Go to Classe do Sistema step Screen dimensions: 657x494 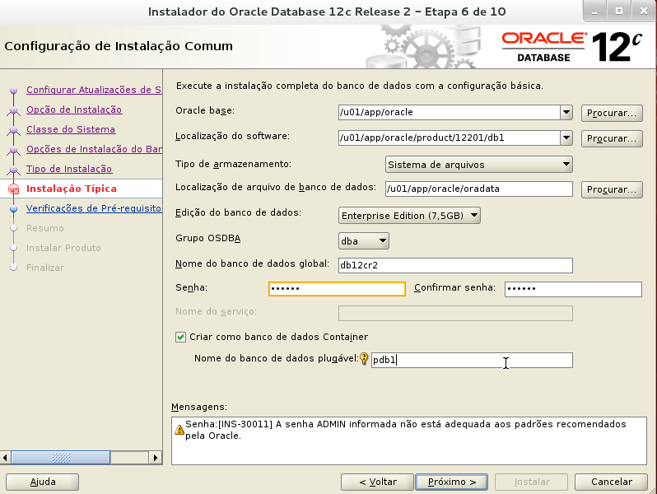[71, 129]
